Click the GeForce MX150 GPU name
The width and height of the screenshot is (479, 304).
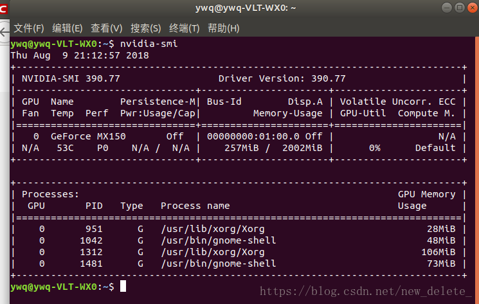pos(88,136)
